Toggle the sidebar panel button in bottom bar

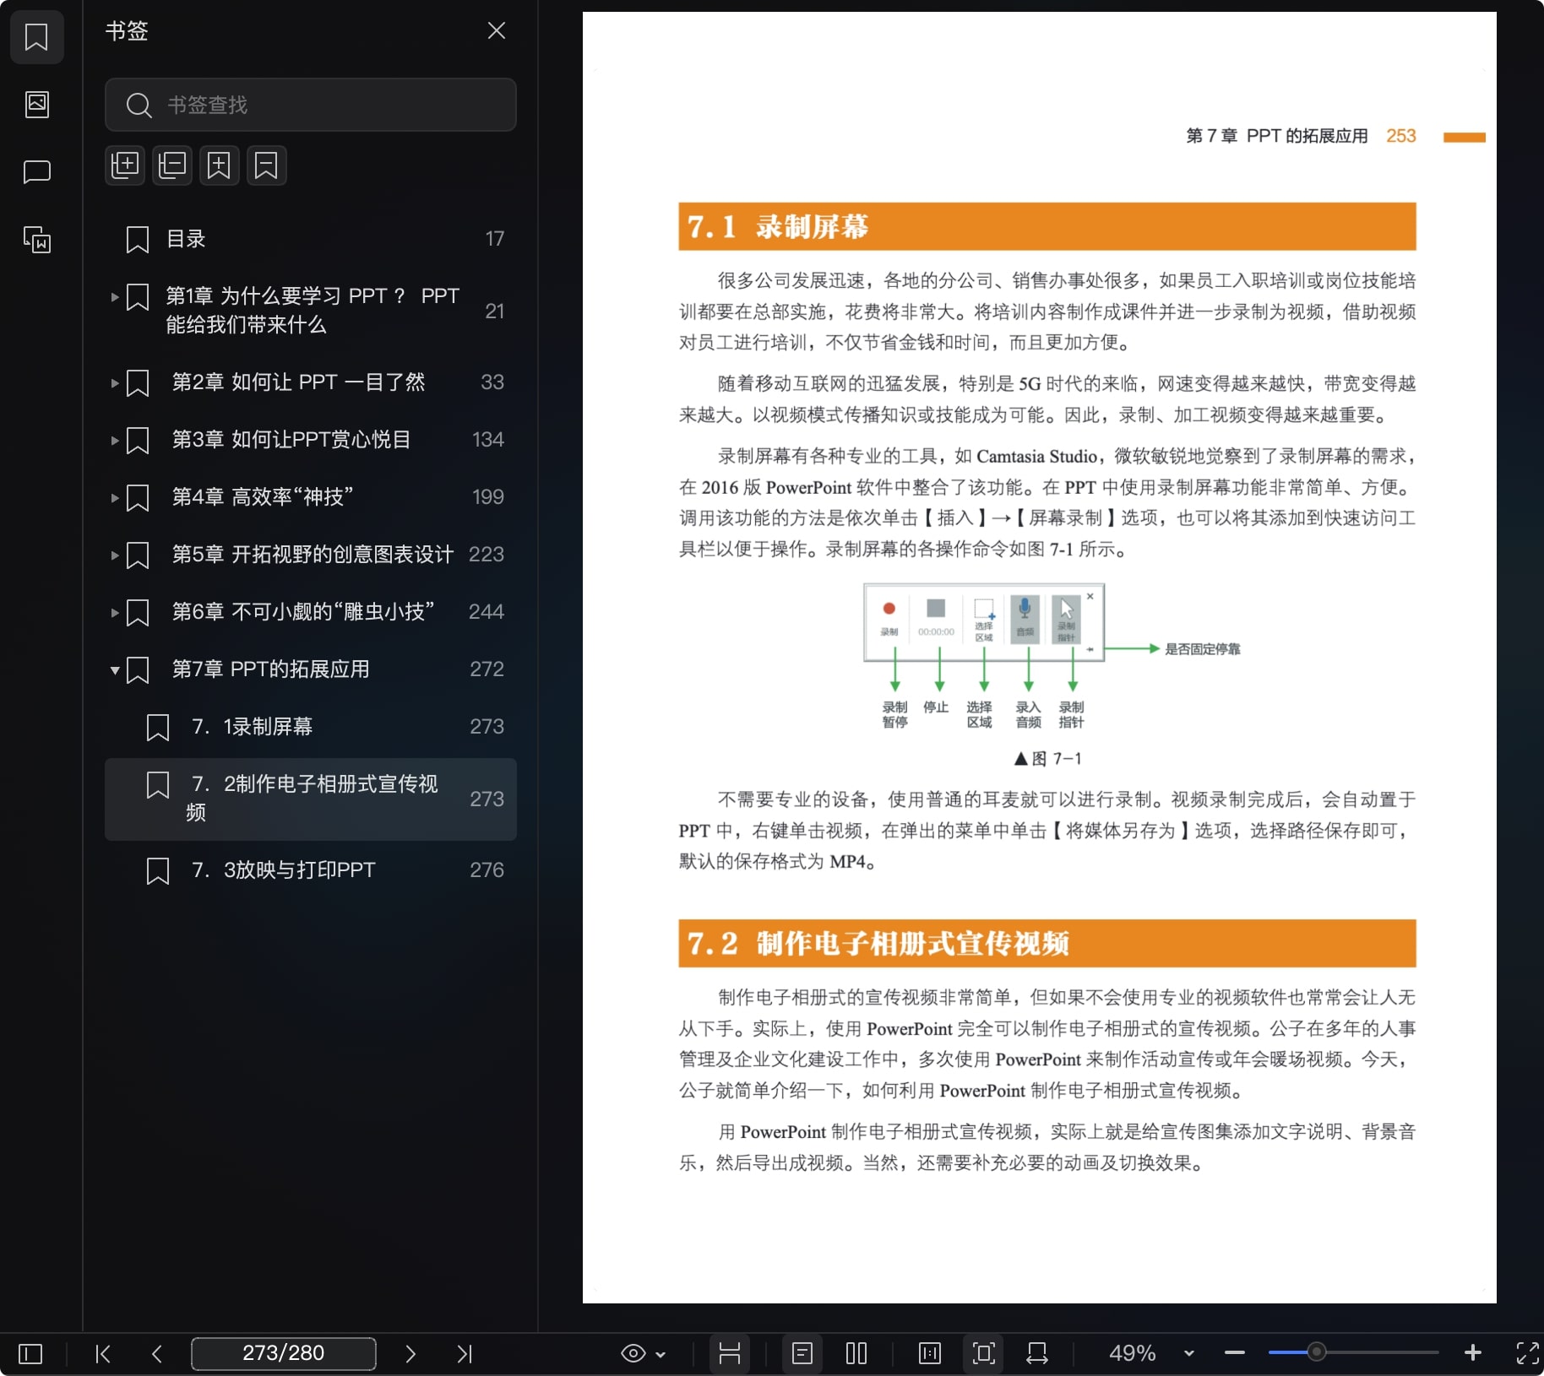tap(30, 1353)
